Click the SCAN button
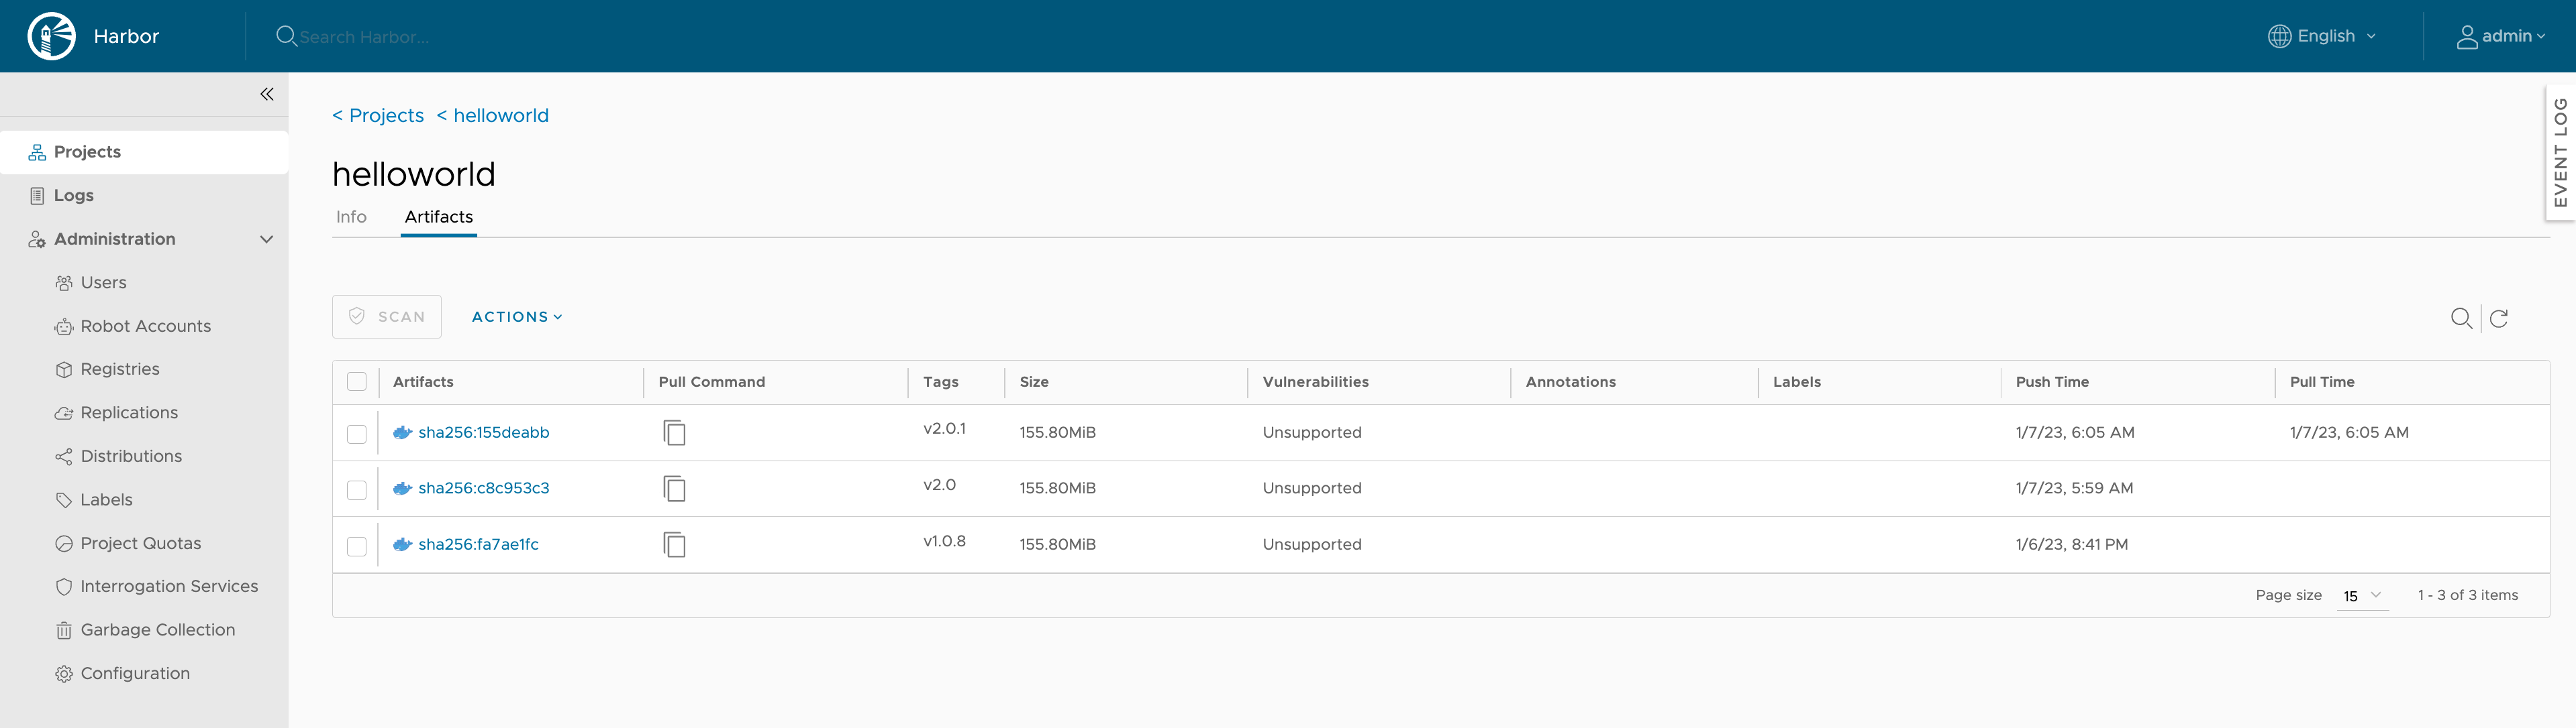The image size is (2576, 728). (388, 316)
